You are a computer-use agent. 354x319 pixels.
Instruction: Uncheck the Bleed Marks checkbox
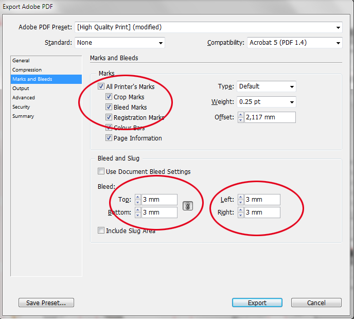(x=109, y=107)
